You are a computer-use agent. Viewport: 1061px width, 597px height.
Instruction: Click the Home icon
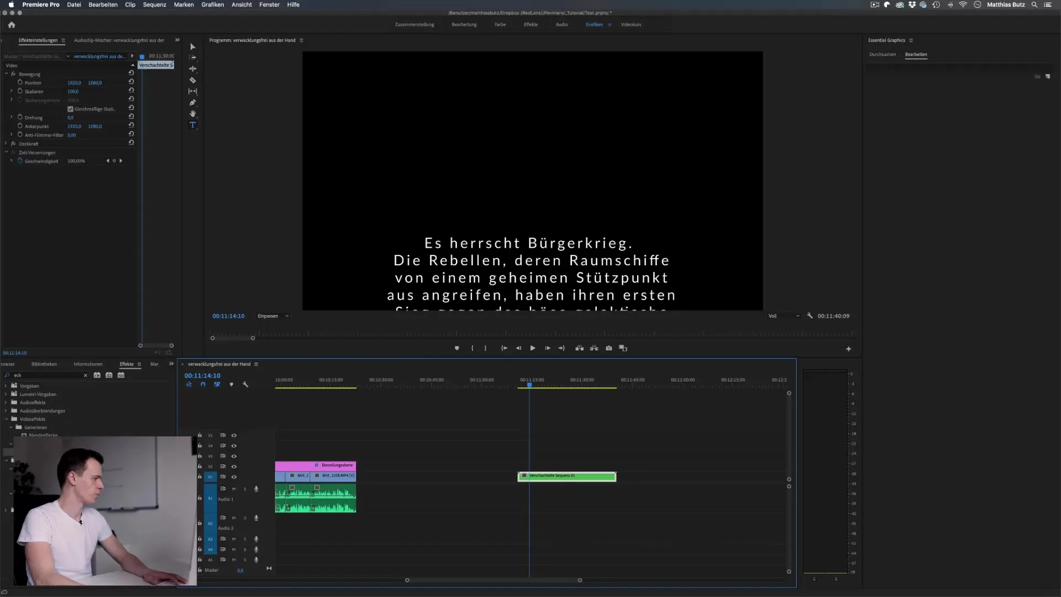pos(12,25)
